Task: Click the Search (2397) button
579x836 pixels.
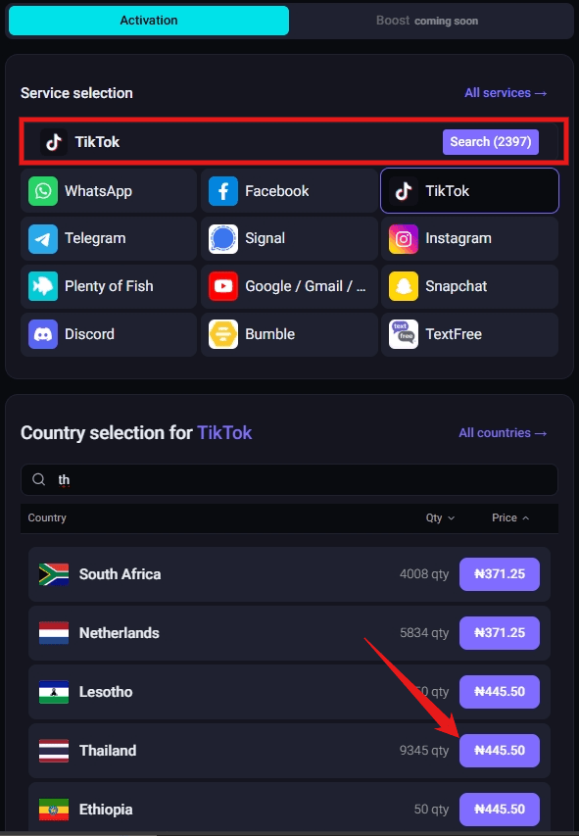Action: point(490,141)
